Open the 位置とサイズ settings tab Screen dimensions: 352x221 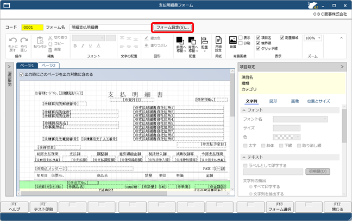coord(318,101)
